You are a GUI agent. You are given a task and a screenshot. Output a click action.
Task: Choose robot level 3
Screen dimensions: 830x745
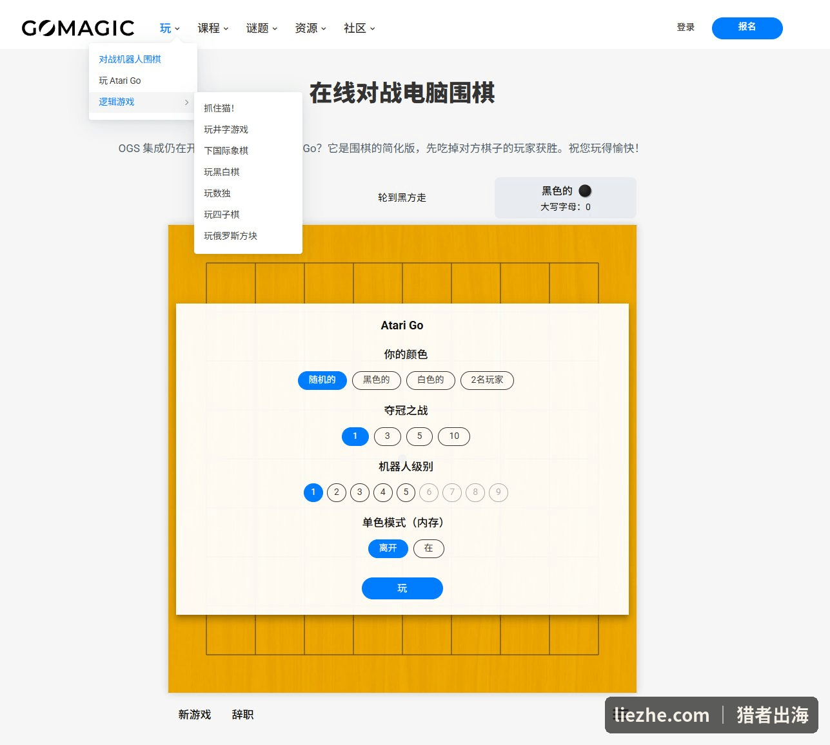pos(360,492)
